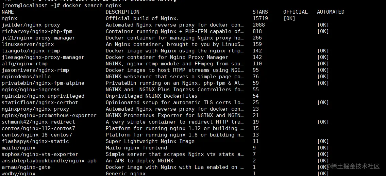Select the arnau/nginx-gate image name
386x176 pixels.
pos(26,167)
